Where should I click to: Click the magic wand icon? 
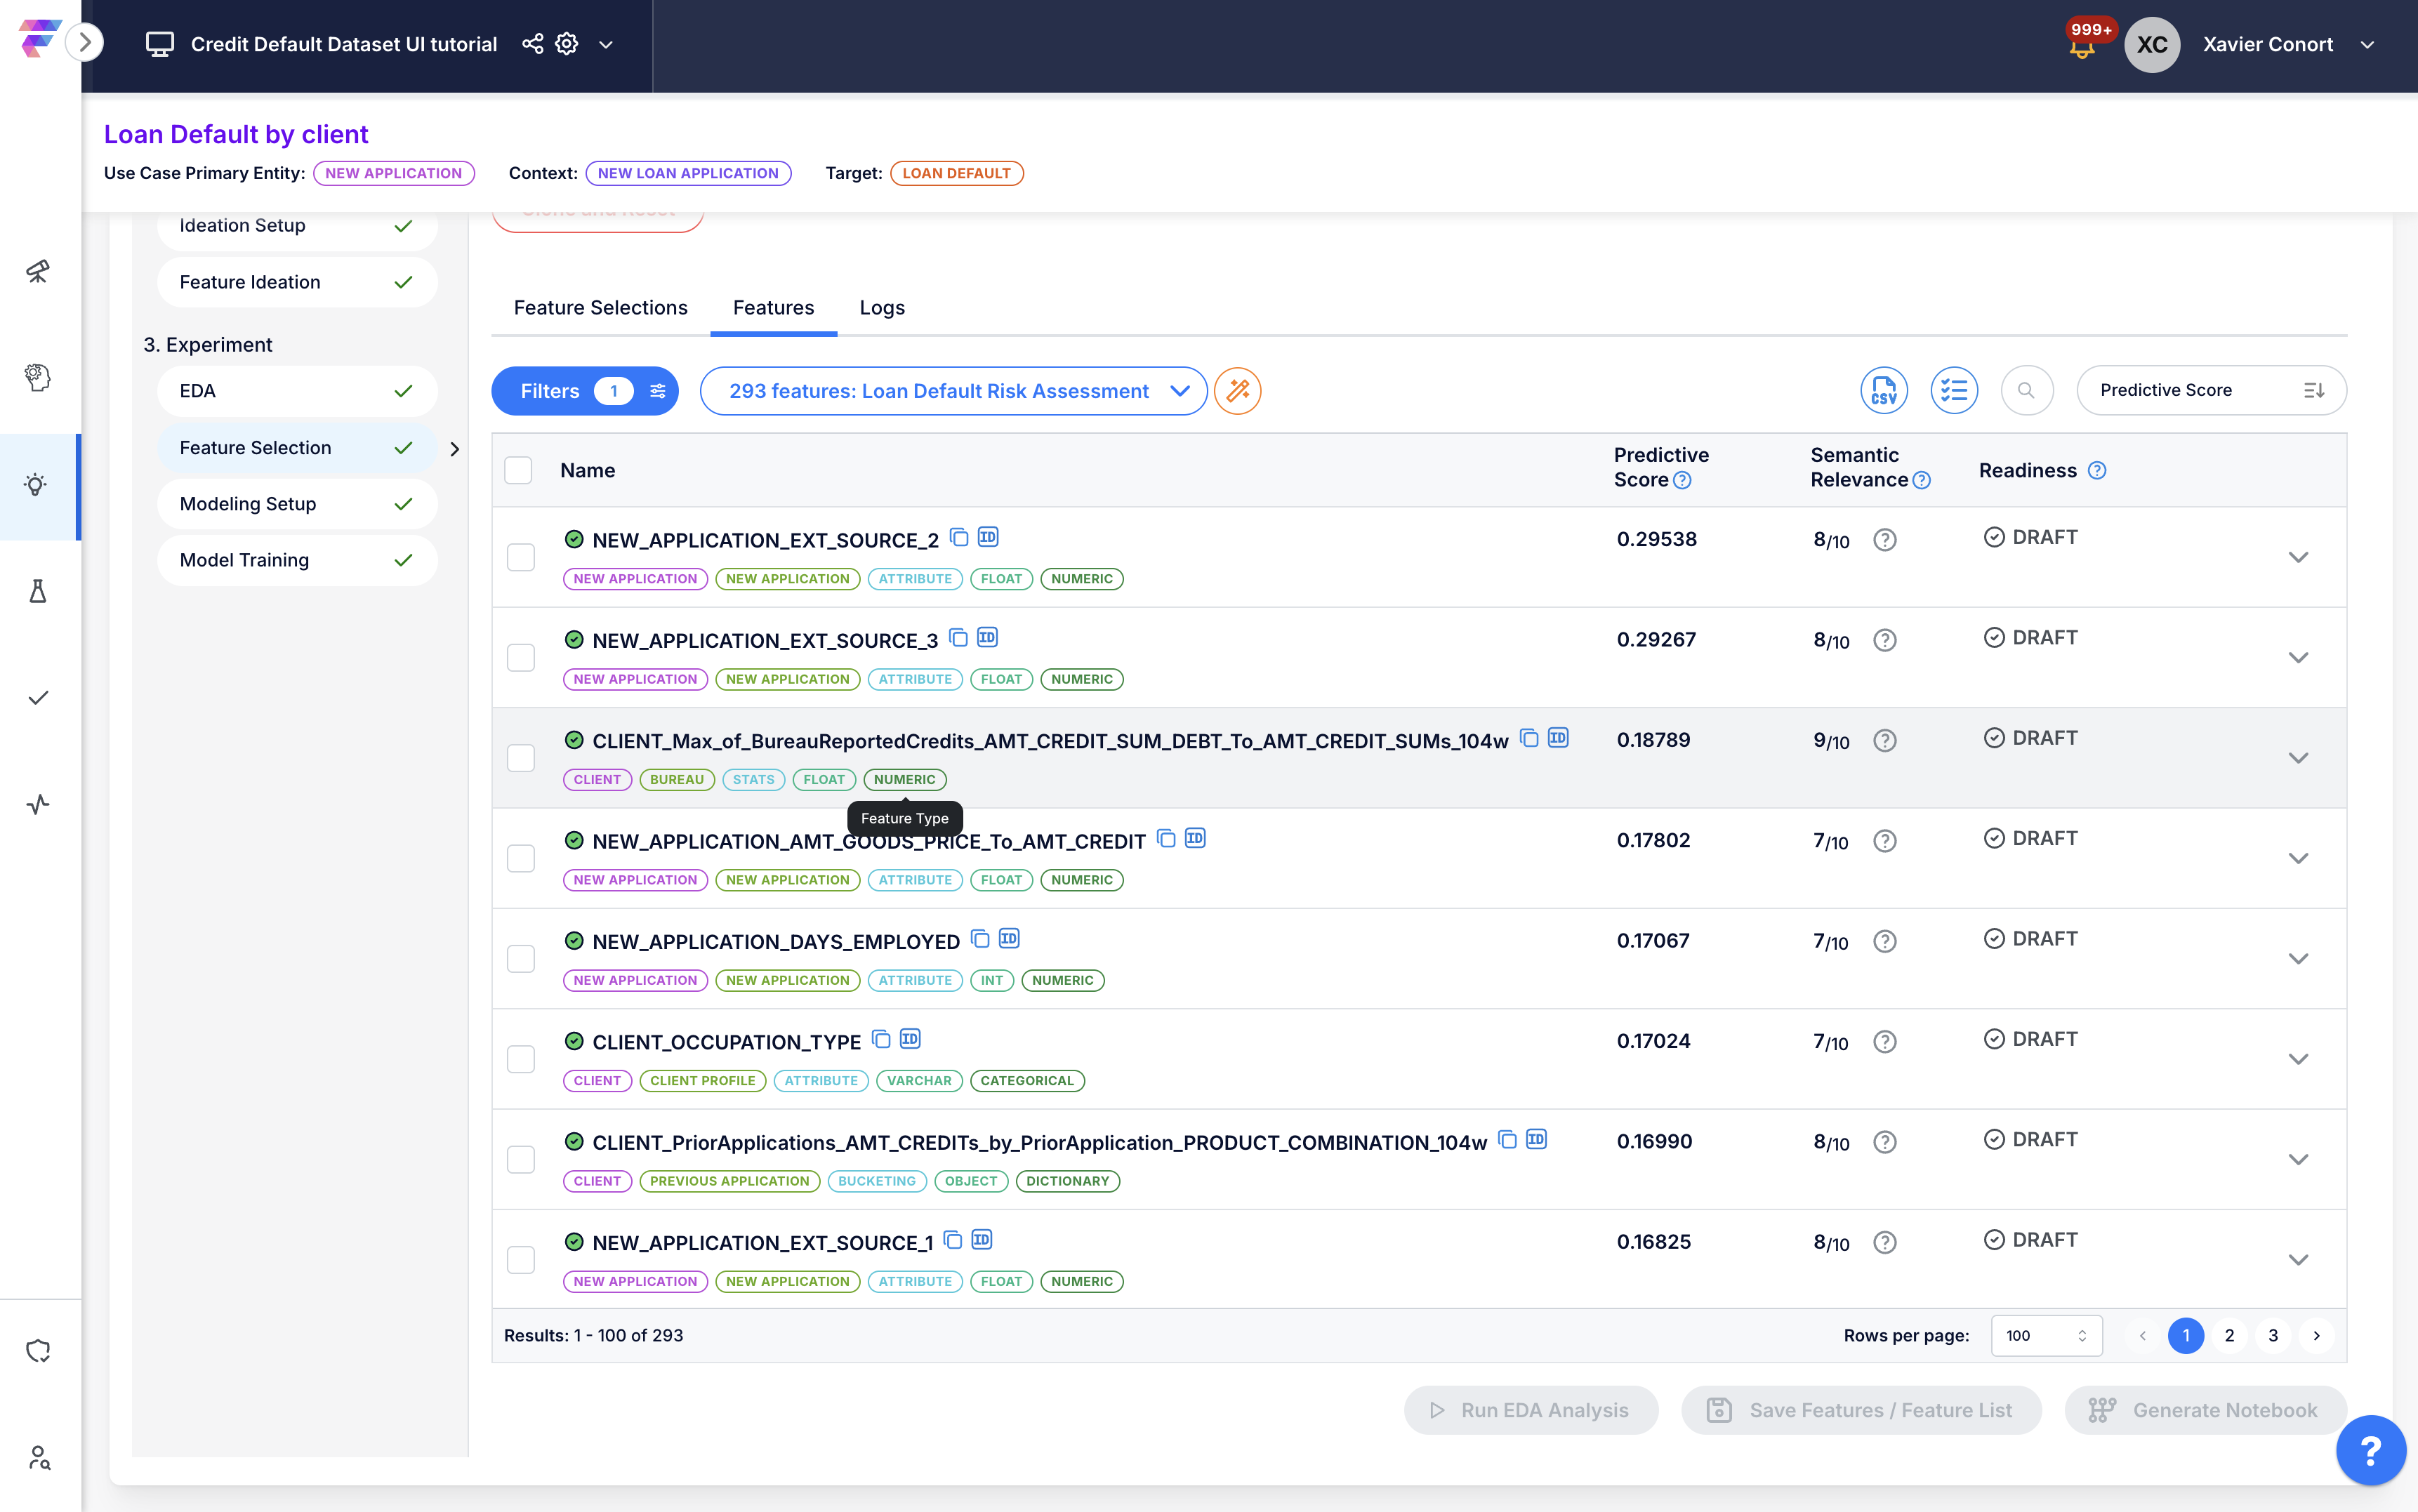[x=1237, y=391]
